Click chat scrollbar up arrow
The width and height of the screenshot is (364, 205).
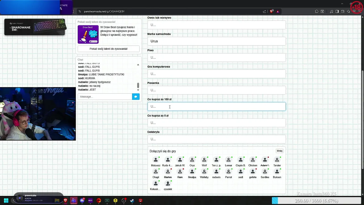[138, 65]
